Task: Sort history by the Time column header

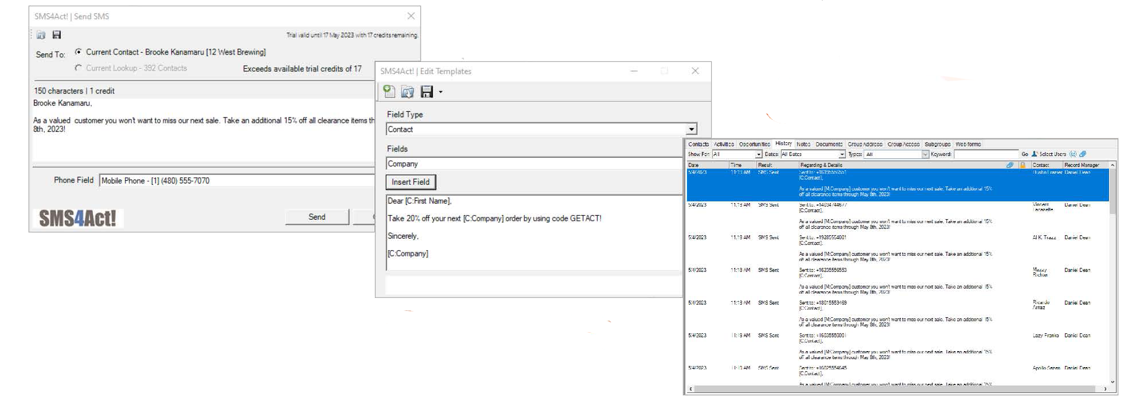Action: [743, 165]
